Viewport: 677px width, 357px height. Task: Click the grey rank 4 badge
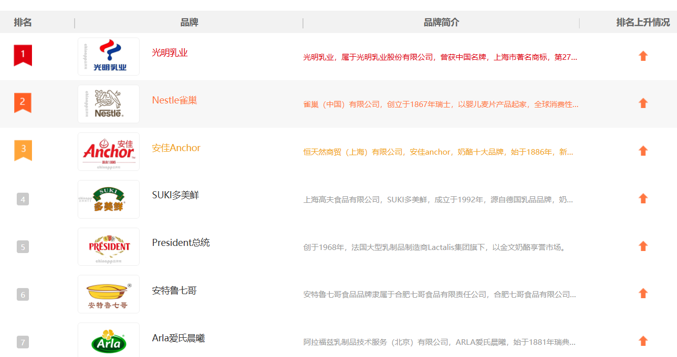click(23, 199)
